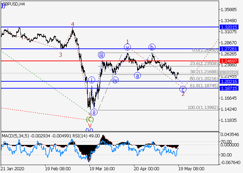Click the circled wave iii label
The height and width of the screenshot is (173, 243).
coord(101,55)
